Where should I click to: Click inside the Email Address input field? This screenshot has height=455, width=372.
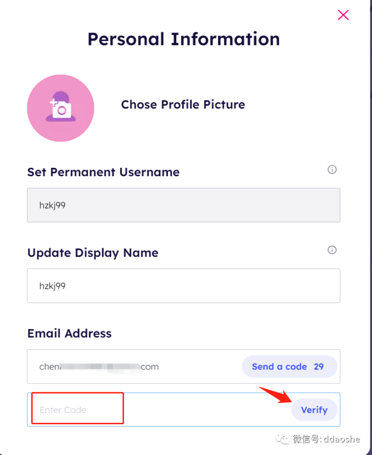134,366
